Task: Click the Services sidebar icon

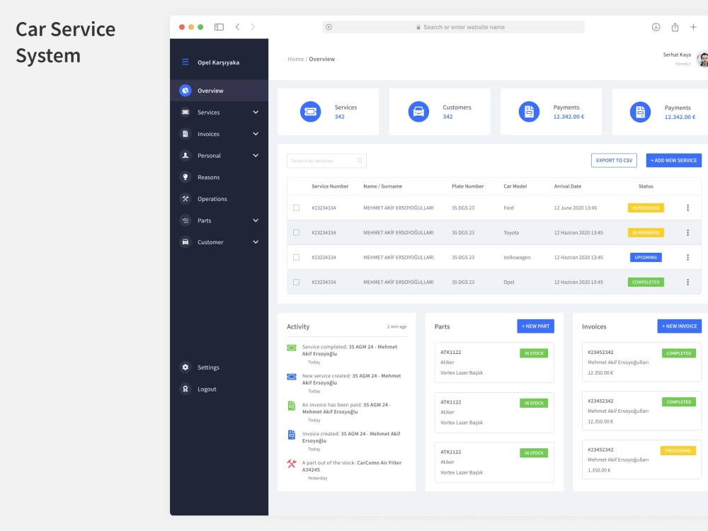Action: pos(185,112)
